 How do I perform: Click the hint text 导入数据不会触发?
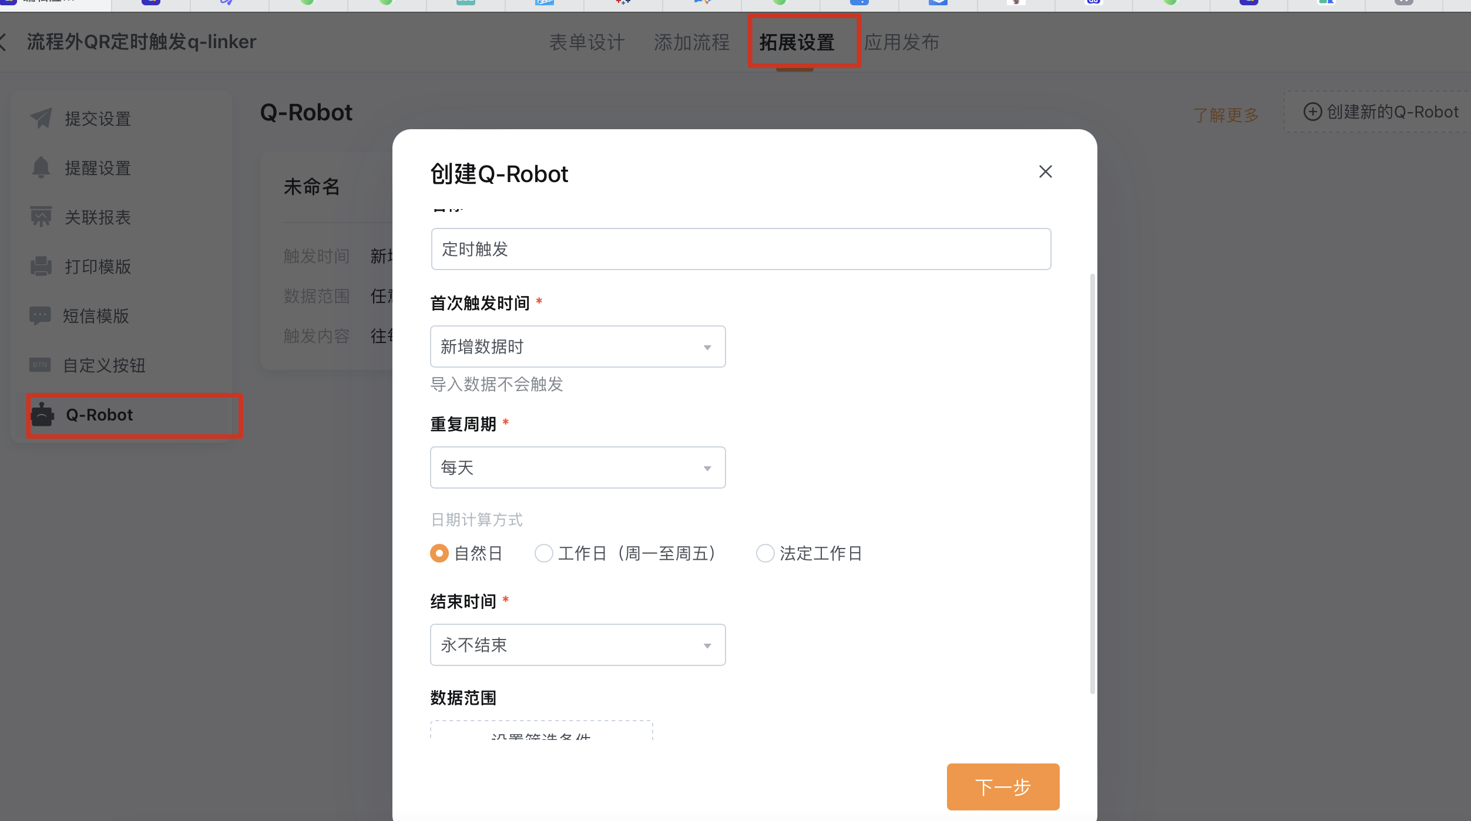pyautogui.click(x=497, y=384)
